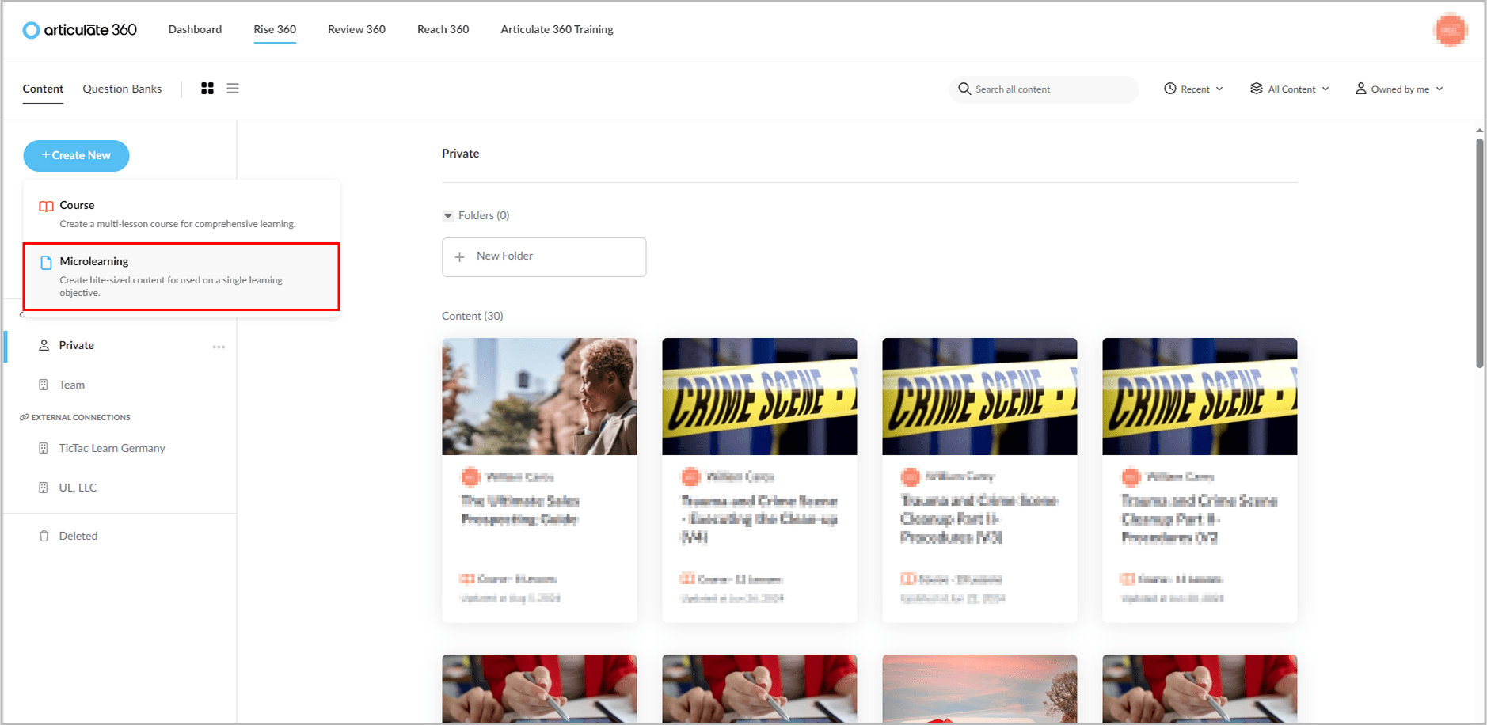
Task: Click the New Folder button
Action: point(543,256)
